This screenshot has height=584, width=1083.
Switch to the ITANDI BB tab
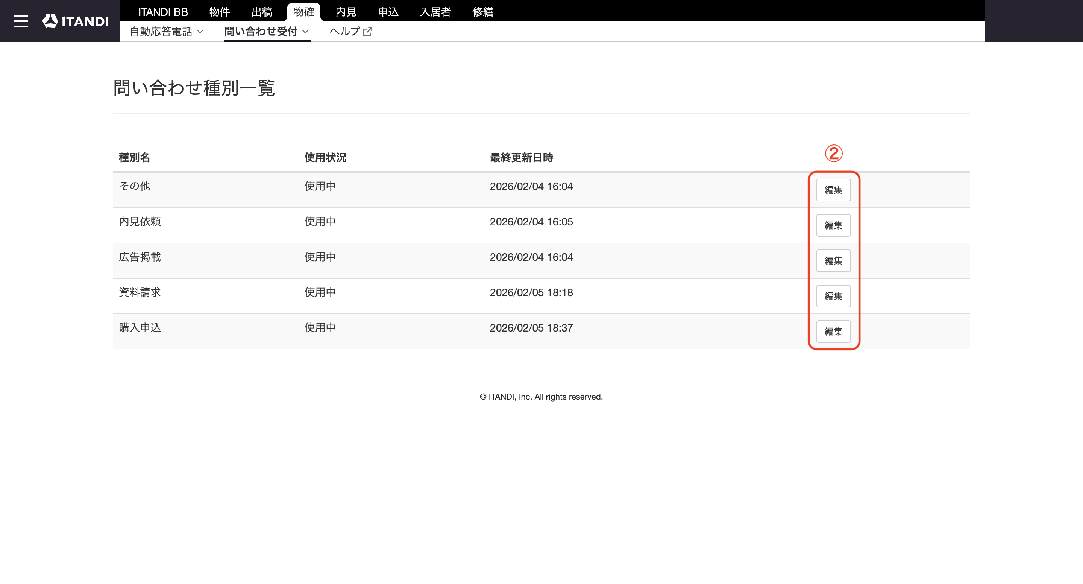click(163, 12)
